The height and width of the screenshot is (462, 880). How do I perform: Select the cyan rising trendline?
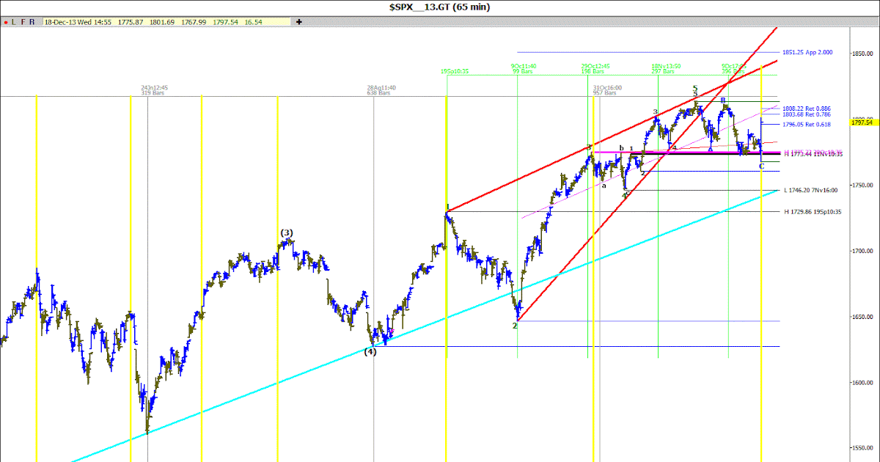click(x=425, y=325)
